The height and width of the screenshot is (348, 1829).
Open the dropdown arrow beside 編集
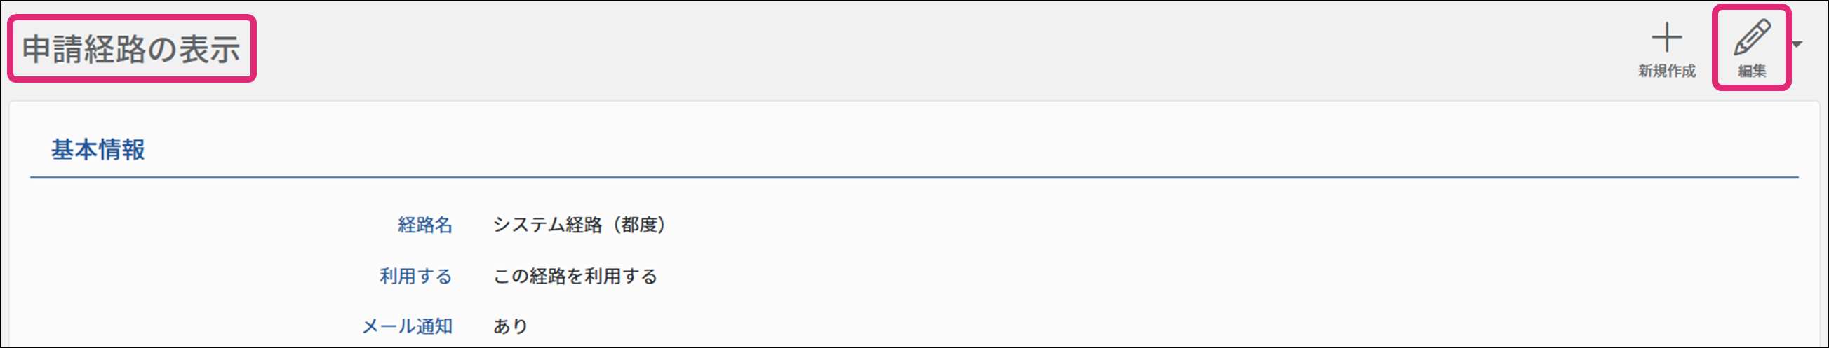point(1796,45)
